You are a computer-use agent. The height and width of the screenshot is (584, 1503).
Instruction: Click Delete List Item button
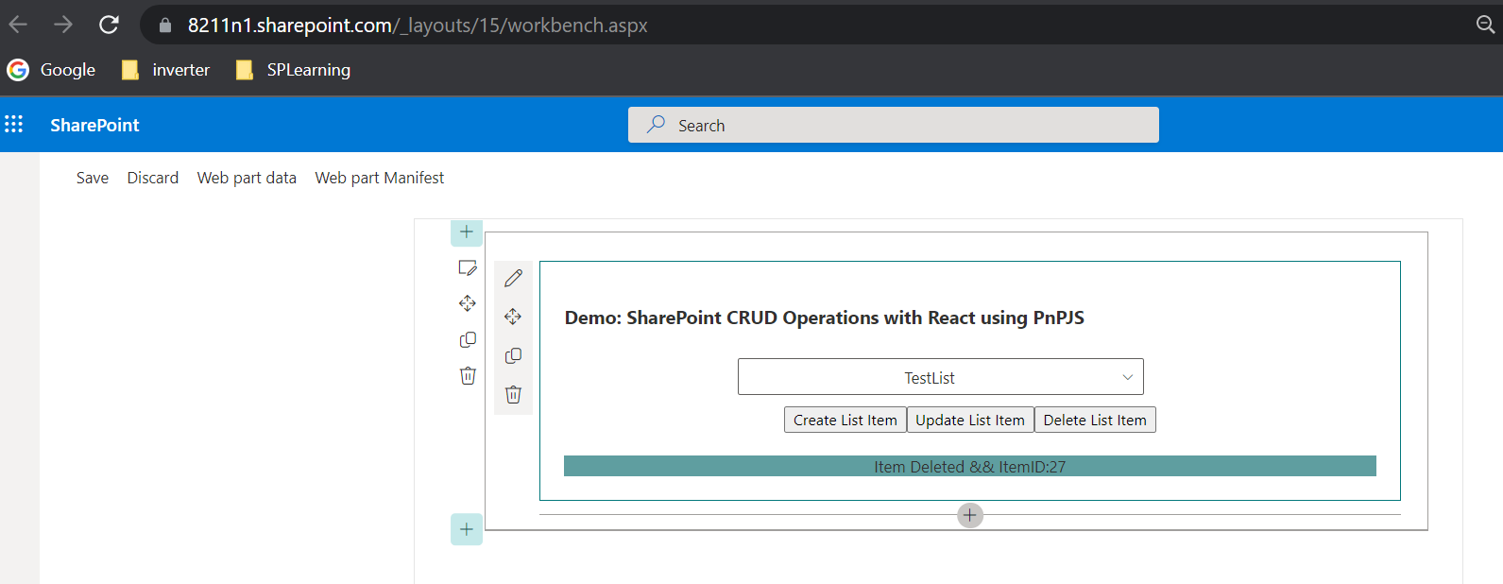[x=1095, y=420]
